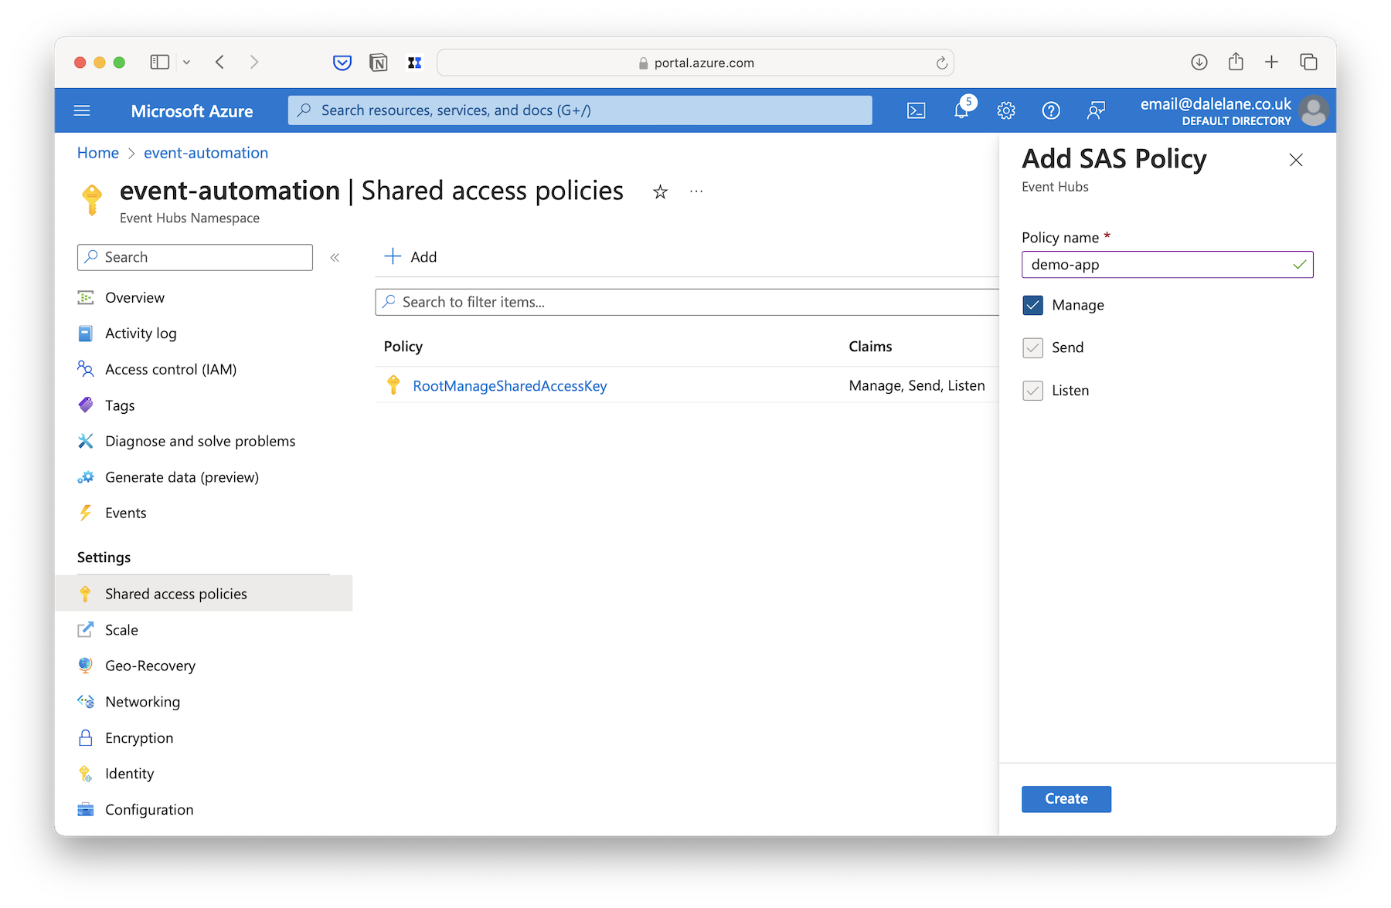The image size is (1391, 908).
Task: Click the Pocket extension icon
Action: 342,63
